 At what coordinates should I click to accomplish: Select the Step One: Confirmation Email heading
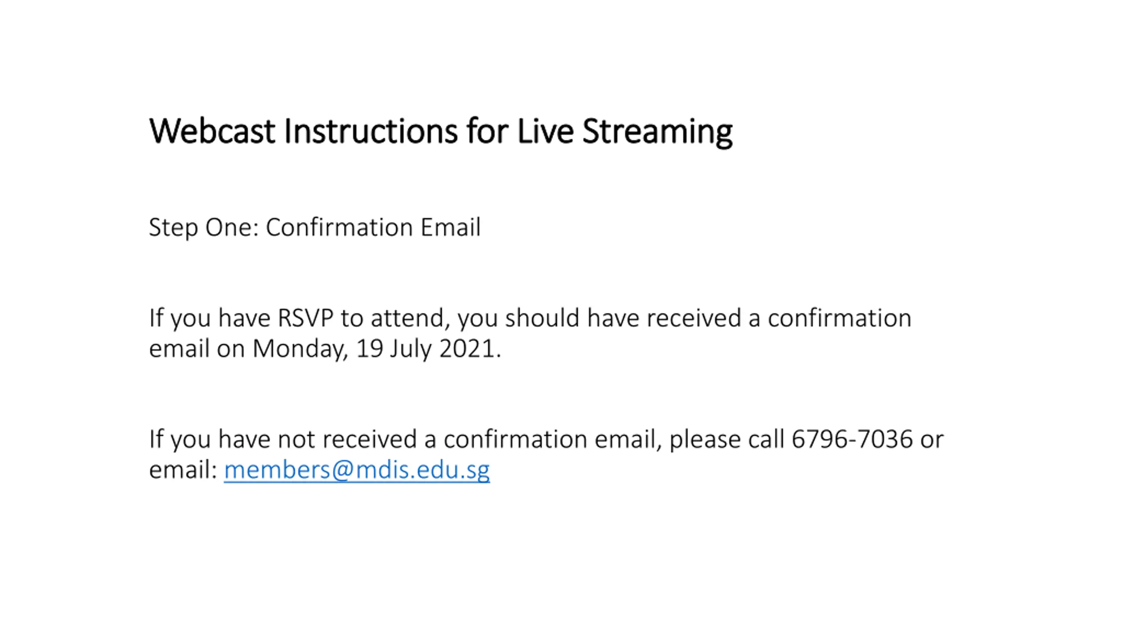(x=315, y=228)
